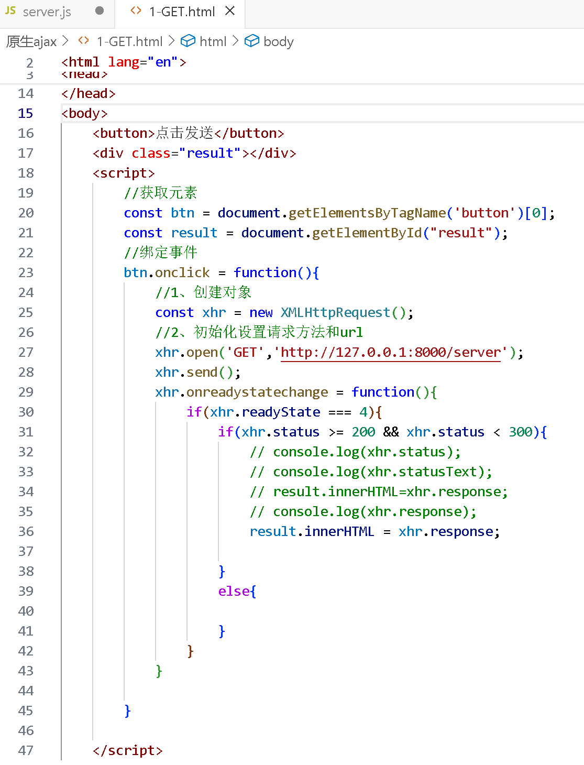Viewport: 584px width, 765px height.
Task: Open the 1-GET.html breadcrumb item
Action: (129, 41)
